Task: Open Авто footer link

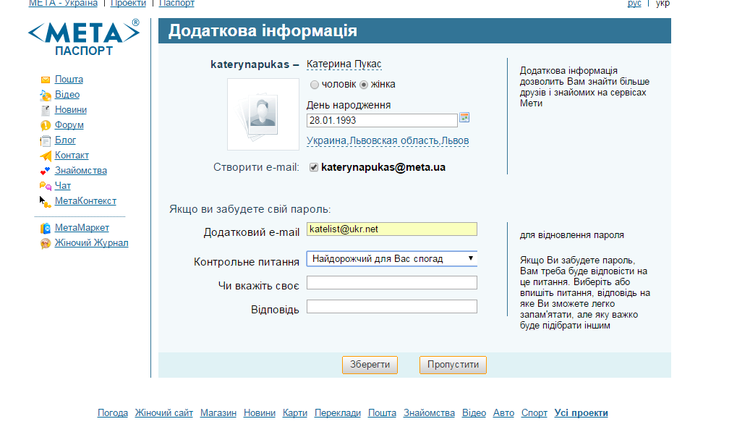Action: coord(503,412)
